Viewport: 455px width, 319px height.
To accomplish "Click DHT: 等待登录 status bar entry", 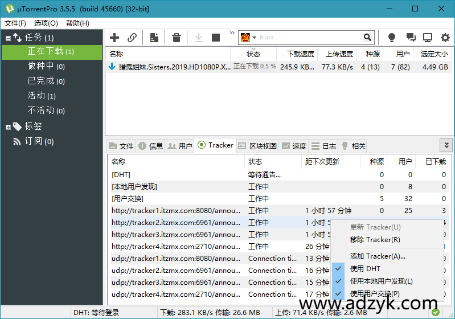I will coord(96,313).
